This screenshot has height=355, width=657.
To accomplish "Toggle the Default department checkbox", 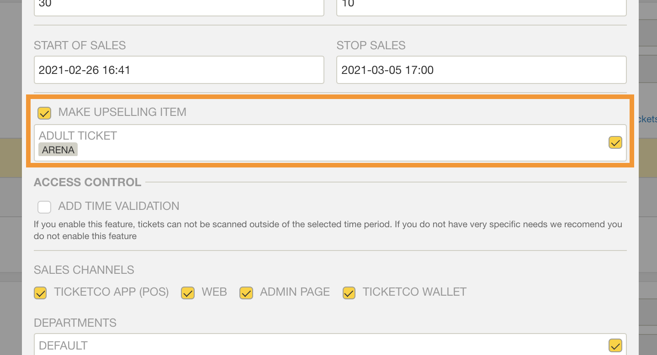I will pos(615,345).
